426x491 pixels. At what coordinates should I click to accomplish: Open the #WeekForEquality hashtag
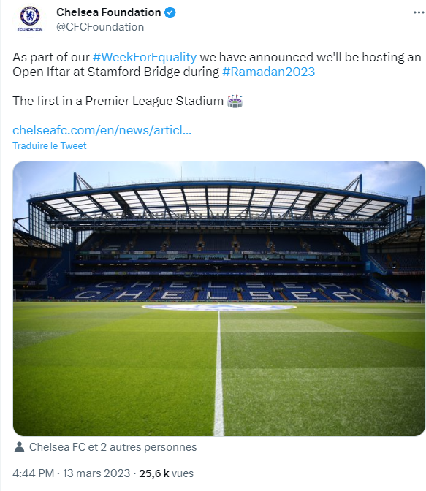tap(145, 57)
